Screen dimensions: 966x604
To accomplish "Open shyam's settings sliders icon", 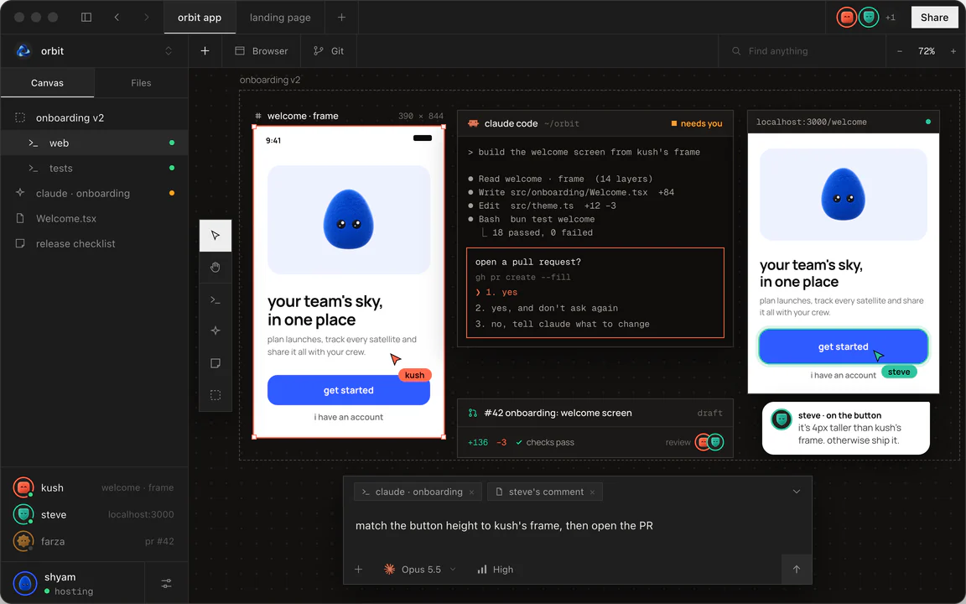I will click(166, 583).
